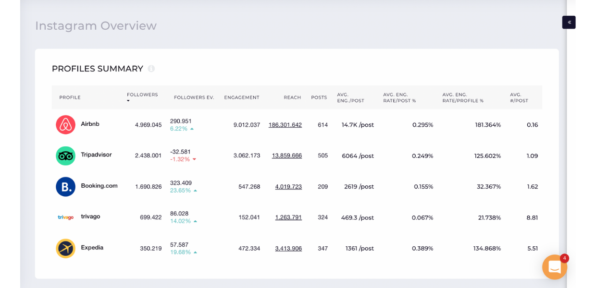Click Tripadvisor 6064 /post value
Screen dimensions: 596x288
pyautogui.click(x=358, y=156)
